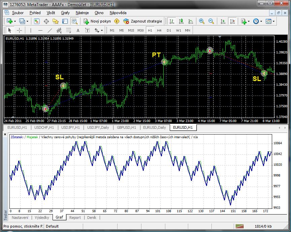Switch to candlestick chart mode
Image resolution: width=291 pixels, height=232 pixels.
click(x=181, y=21)
